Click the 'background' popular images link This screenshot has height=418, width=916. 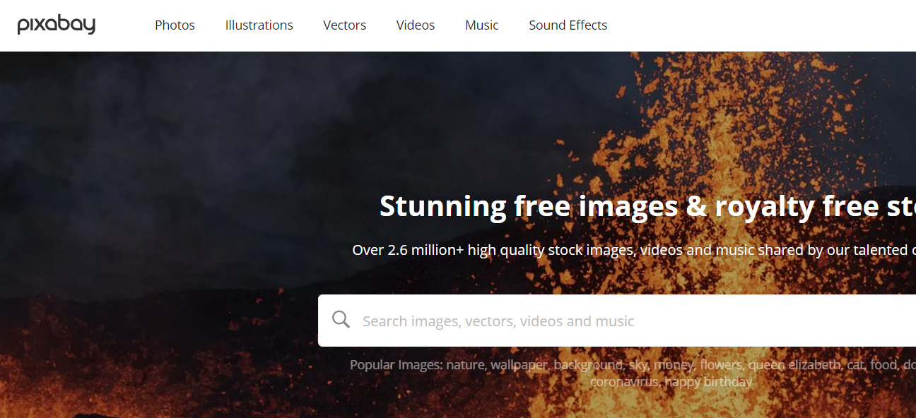coord(587,365)
